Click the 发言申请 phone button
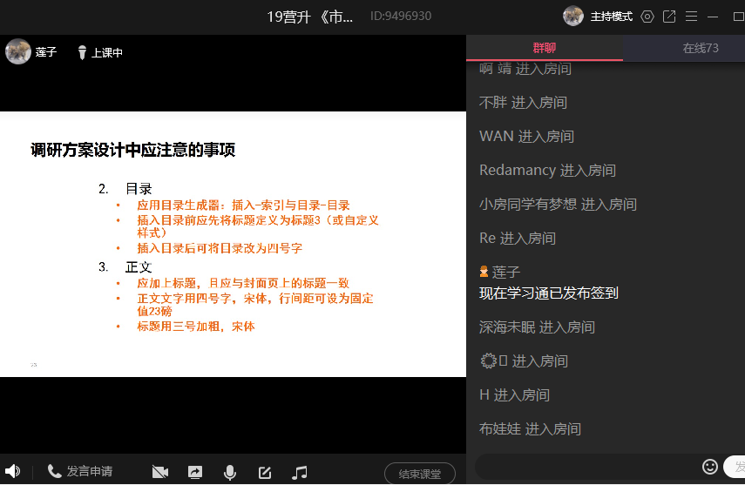Viewport: 745px width, 485px height. 80,471
